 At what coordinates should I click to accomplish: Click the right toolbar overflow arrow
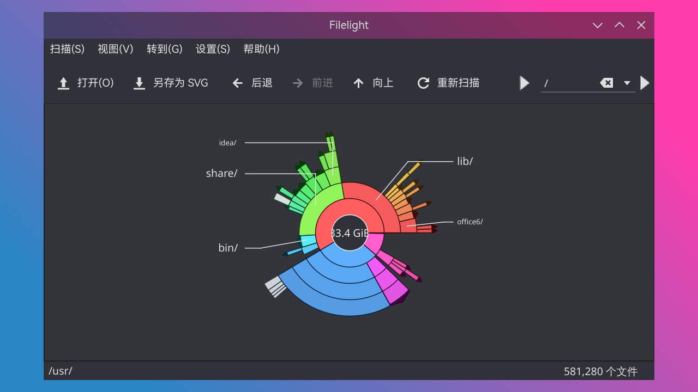pyautogui.click(x=645, y=83)
